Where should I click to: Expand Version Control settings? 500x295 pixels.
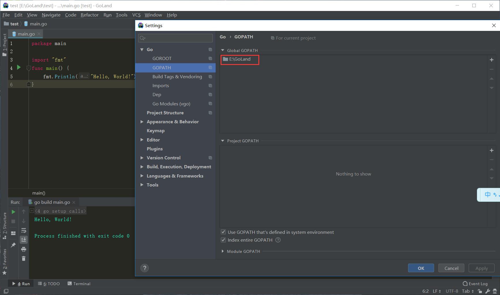point(142,158)
